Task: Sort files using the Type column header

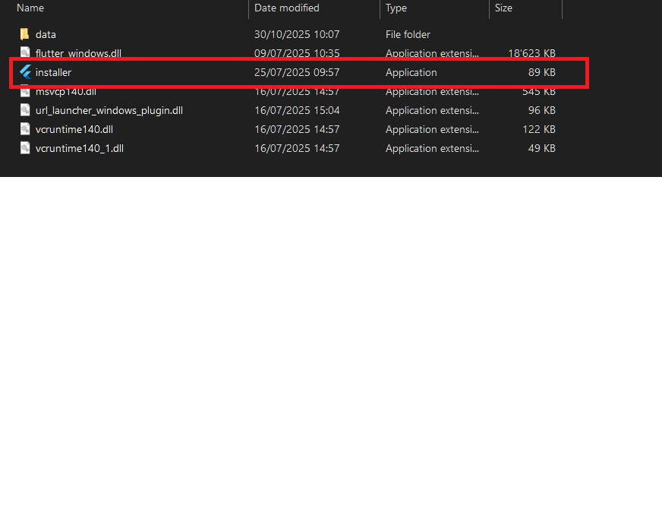Action: 396,8
